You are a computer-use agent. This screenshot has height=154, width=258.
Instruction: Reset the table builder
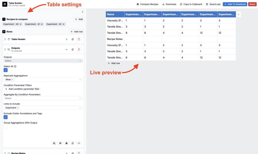click(252, 4)
